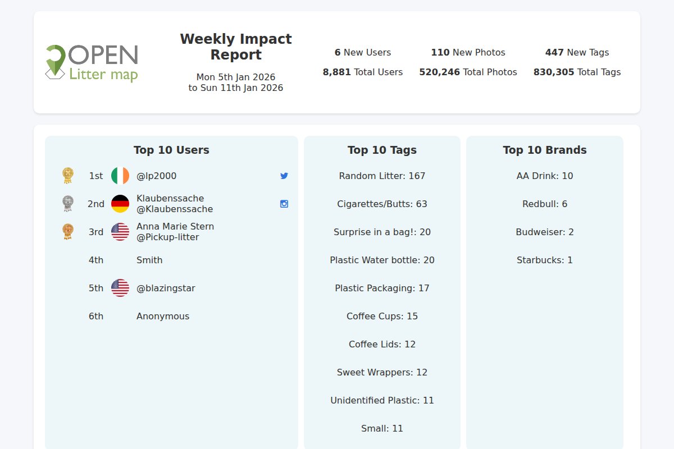The height and width of the screenshot is (449, 674).
Task: Click the 6th rank label
Action: [96, 316]
